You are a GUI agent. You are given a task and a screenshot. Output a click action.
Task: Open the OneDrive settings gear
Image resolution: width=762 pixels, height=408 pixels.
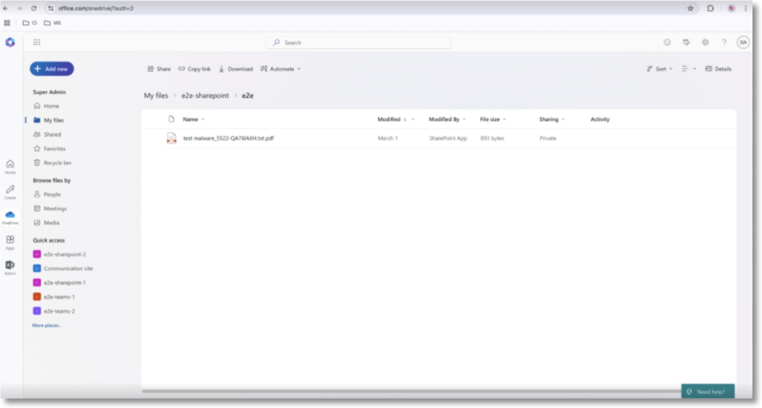click(705, 43)
